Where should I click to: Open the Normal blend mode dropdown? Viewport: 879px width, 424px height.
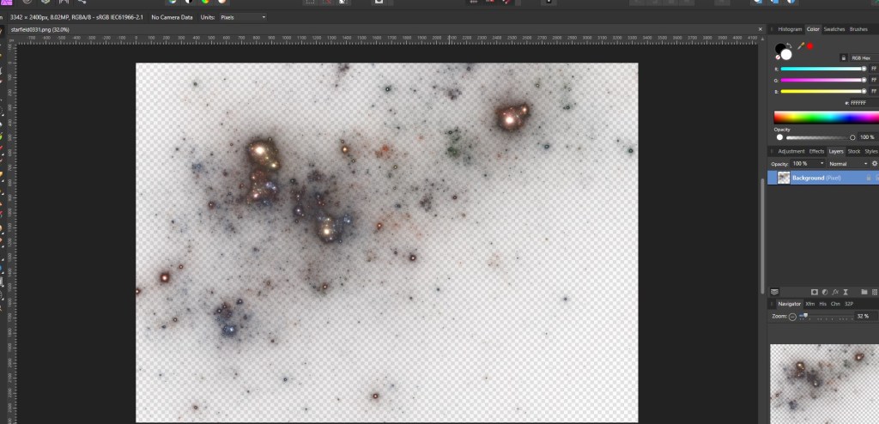point(848,163)
